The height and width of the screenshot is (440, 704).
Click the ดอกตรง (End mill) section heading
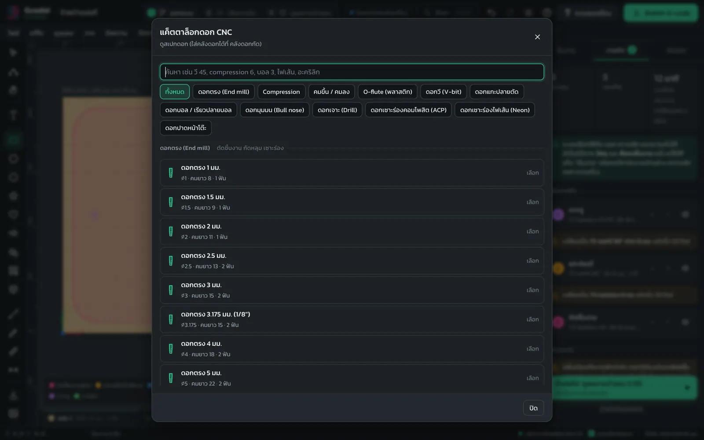[185, 148]
